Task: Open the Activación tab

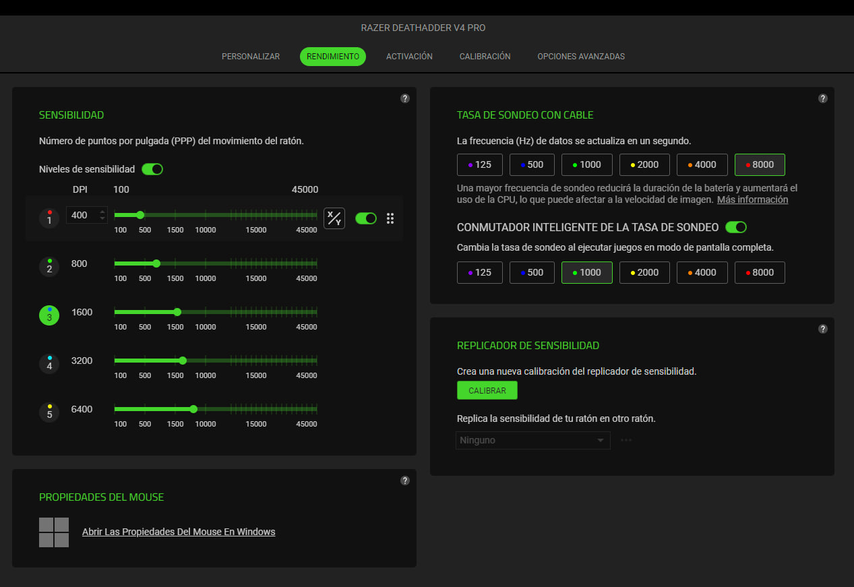Action: point(409,57)
